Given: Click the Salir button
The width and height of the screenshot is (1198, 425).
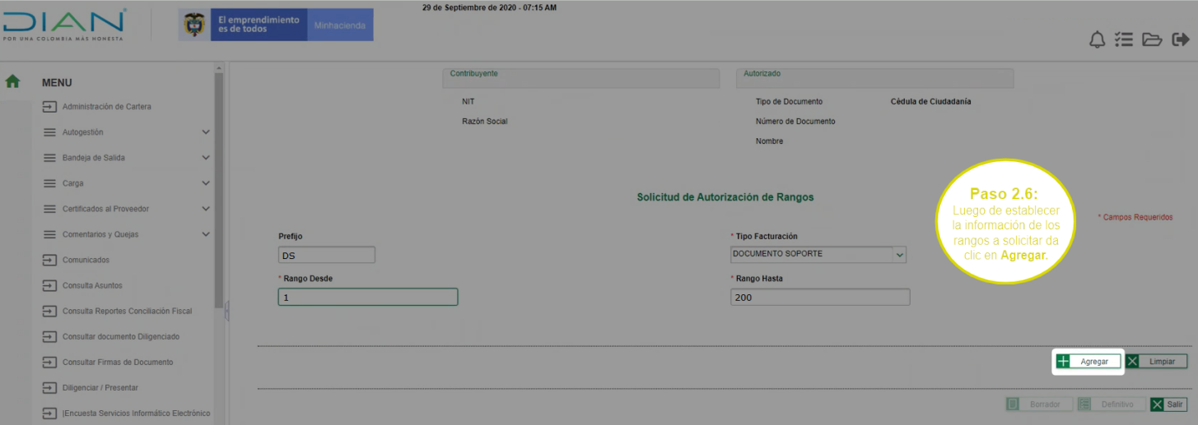Looking at the screenshot, I should click(x=1168, y=404).
